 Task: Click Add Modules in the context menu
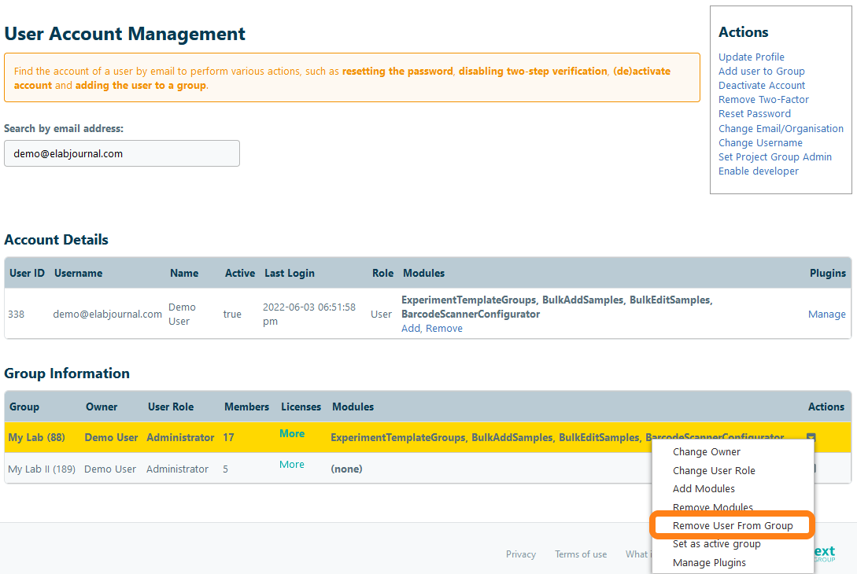click(704, 488)
